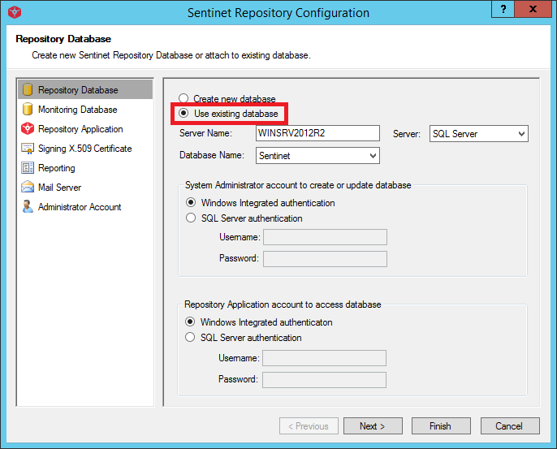Click the Cancel button
Screen dimensions: 557x449
click(x=510, y=425)
